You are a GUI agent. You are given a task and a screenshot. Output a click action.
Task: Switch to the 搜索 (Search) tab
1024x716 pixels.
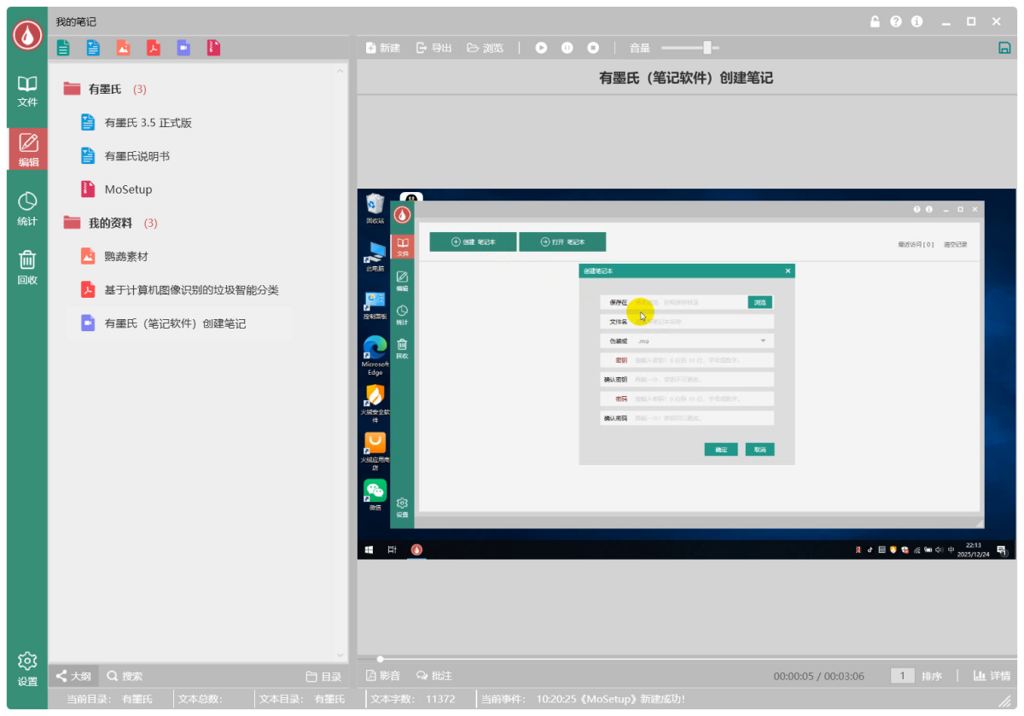(125, 676)
